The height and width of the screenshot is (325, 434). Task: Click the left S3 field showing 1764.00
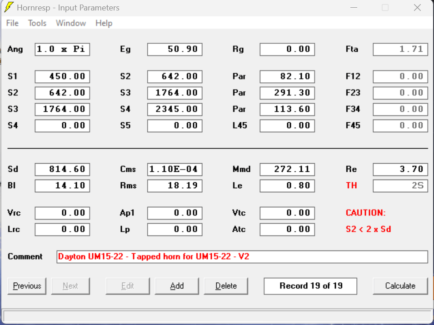point(62,109)
